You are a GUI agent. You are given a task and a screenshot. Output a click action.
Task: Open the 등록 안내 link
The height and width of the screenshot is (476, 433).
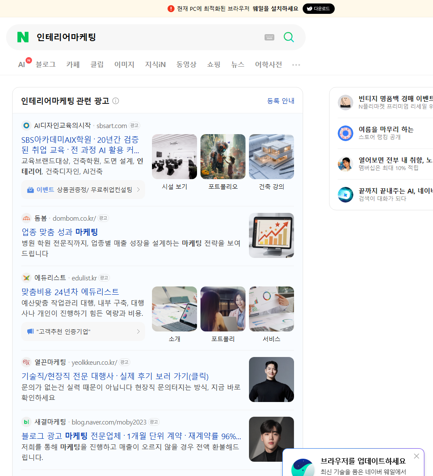[281, 101]
